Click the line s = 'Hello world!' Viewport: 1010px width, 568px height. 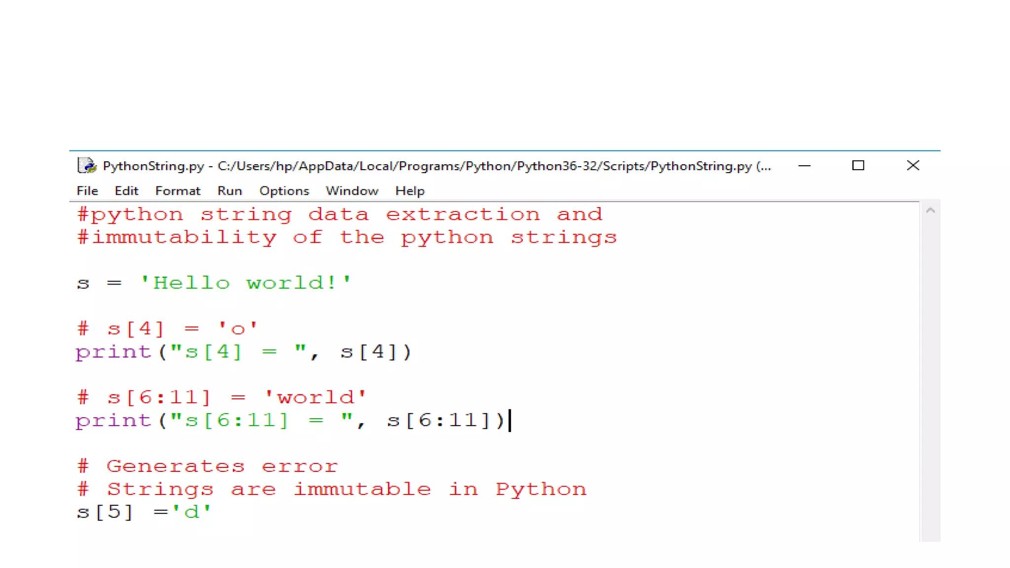[x=214, y=283]
